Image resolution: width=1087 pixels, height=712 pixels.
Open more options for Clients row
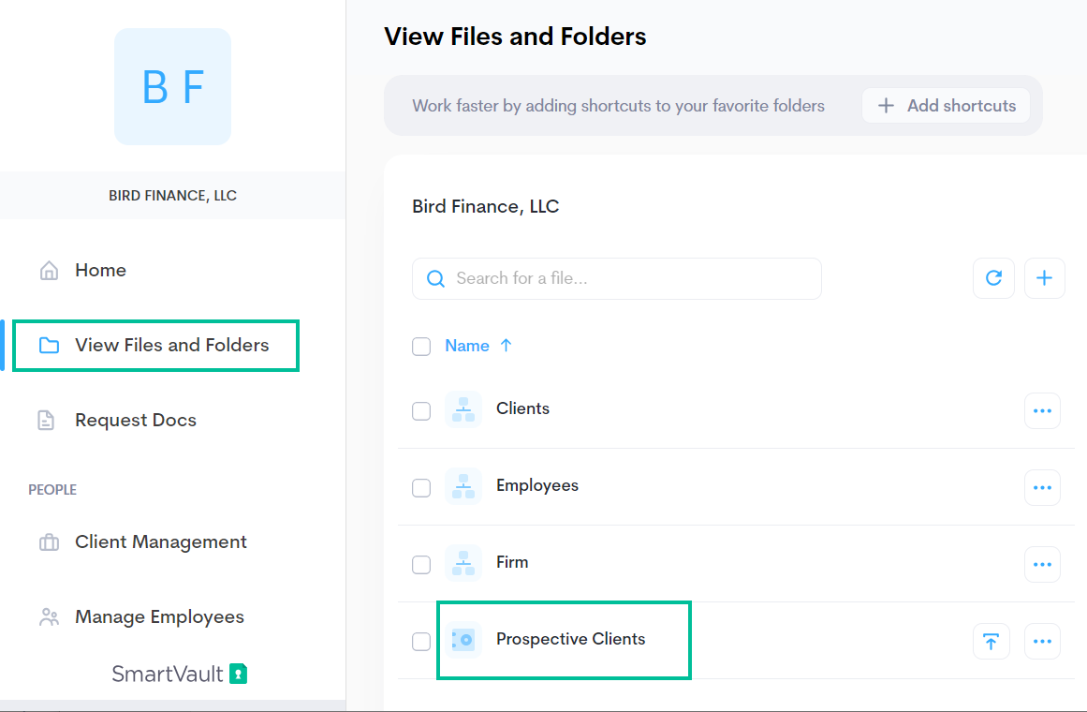click(x=1042, y=411)
